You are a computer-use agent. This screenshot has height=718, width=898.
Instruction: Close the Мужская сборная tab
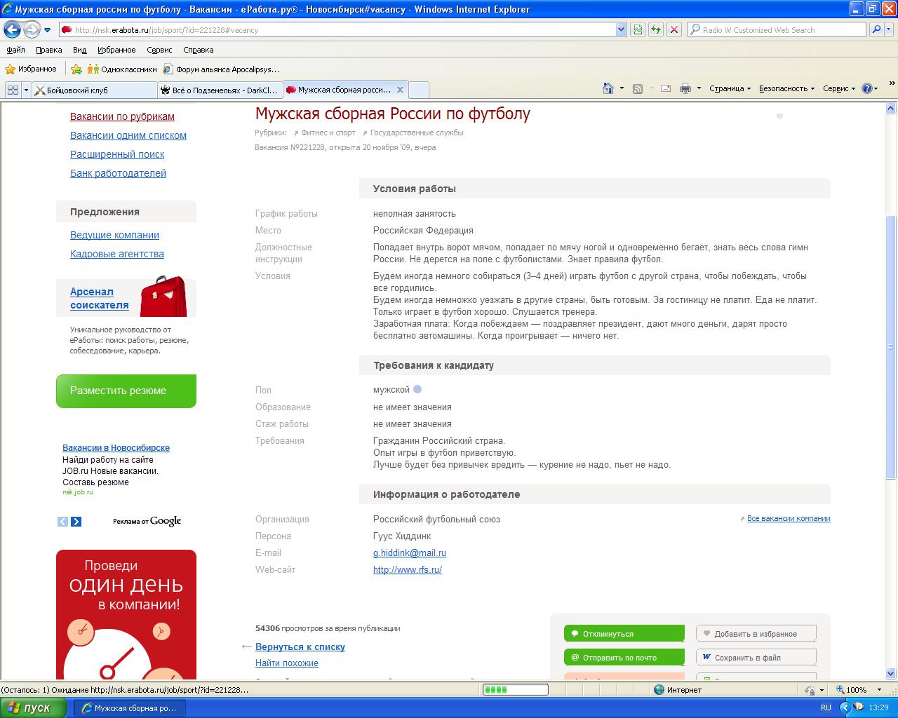tap(401, 90)
